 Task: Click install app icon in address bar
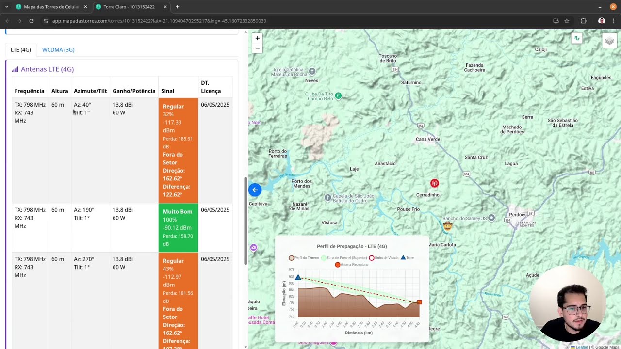point(556,21)
